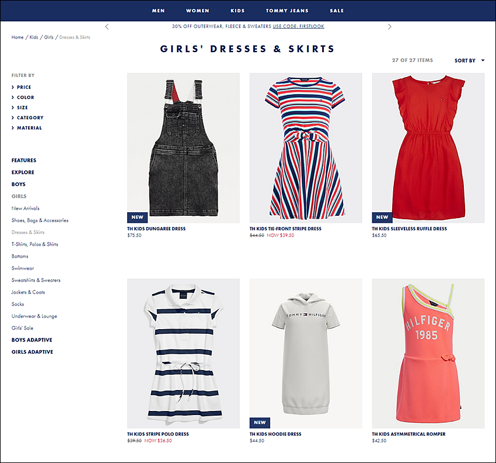Screen dimensions: 496x463
Task: Go to previous promo banner arrow
Action: click(x=107, y=27)
